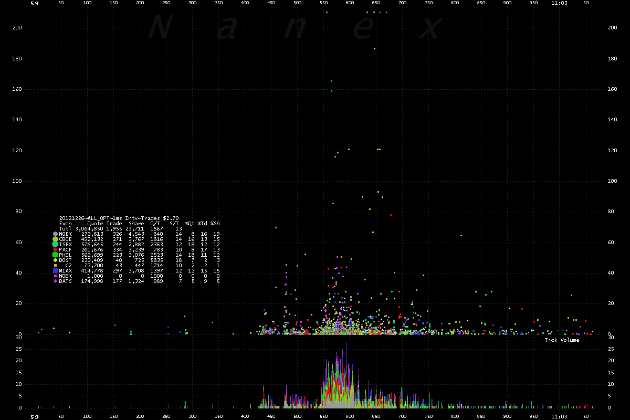Click the "C2" exchange name

tap(69, 265)
